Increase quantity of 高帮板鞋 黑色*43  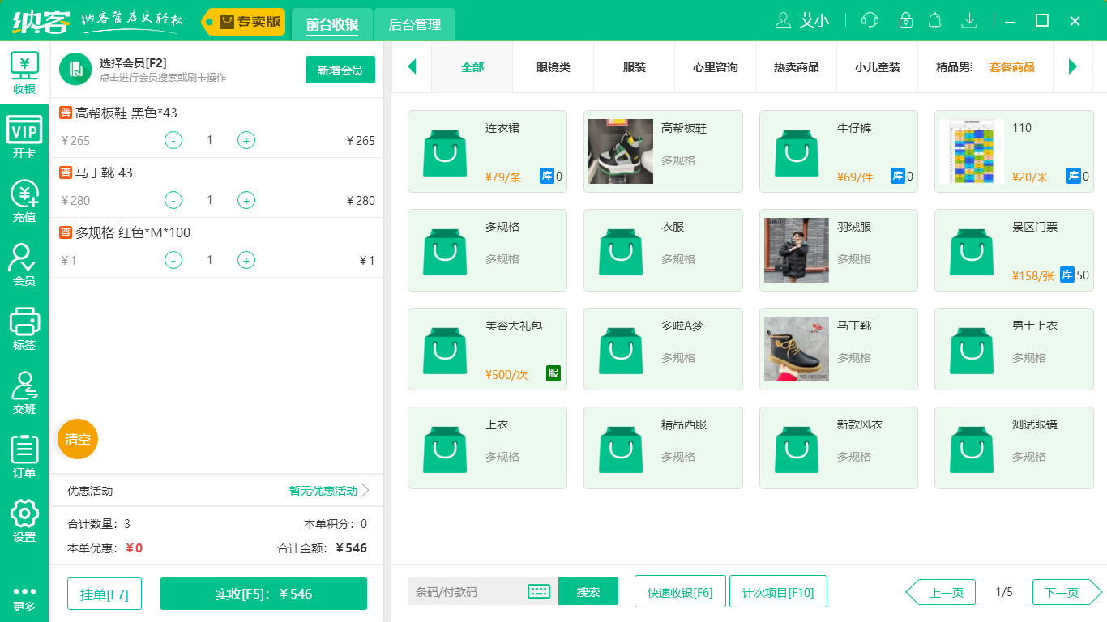point(246,140)
